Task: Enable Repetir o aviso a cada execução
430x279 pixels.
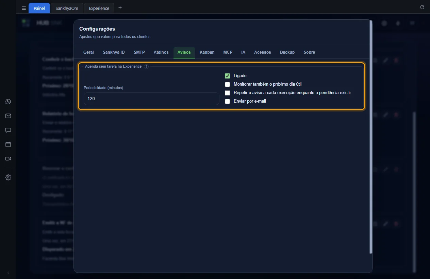Action: tap(228, 93)
